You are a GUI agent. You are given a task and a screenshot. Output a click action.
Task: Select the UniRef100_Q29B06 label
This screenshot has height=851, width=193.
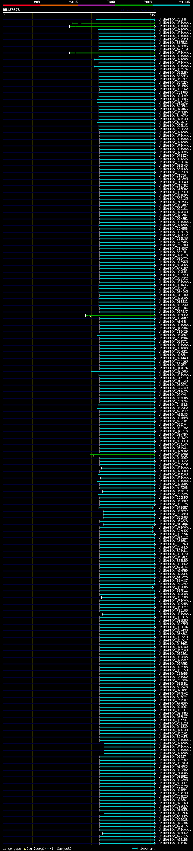coord(173,299)
